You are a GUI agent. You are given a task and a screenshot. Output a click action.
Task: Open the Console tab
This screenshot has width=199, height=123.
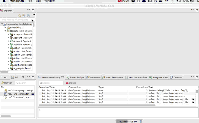176,77
